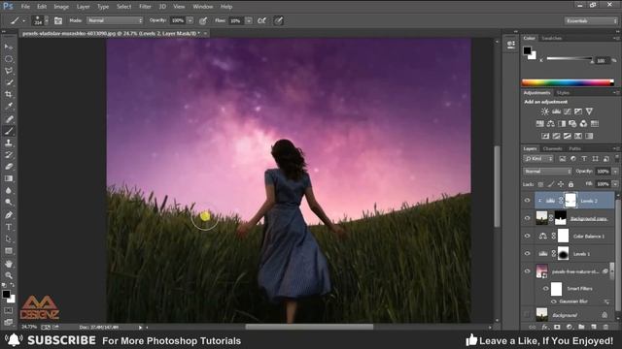Add a Curves adjustment

(568, 111)
